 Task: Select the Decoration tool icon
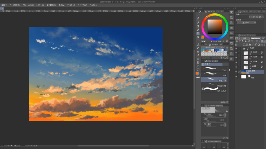coord(198,59)
